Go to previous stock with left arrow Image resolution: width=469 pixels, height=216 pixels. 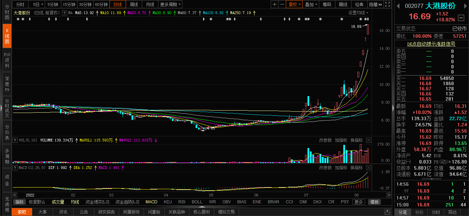[x=398, y=6]
